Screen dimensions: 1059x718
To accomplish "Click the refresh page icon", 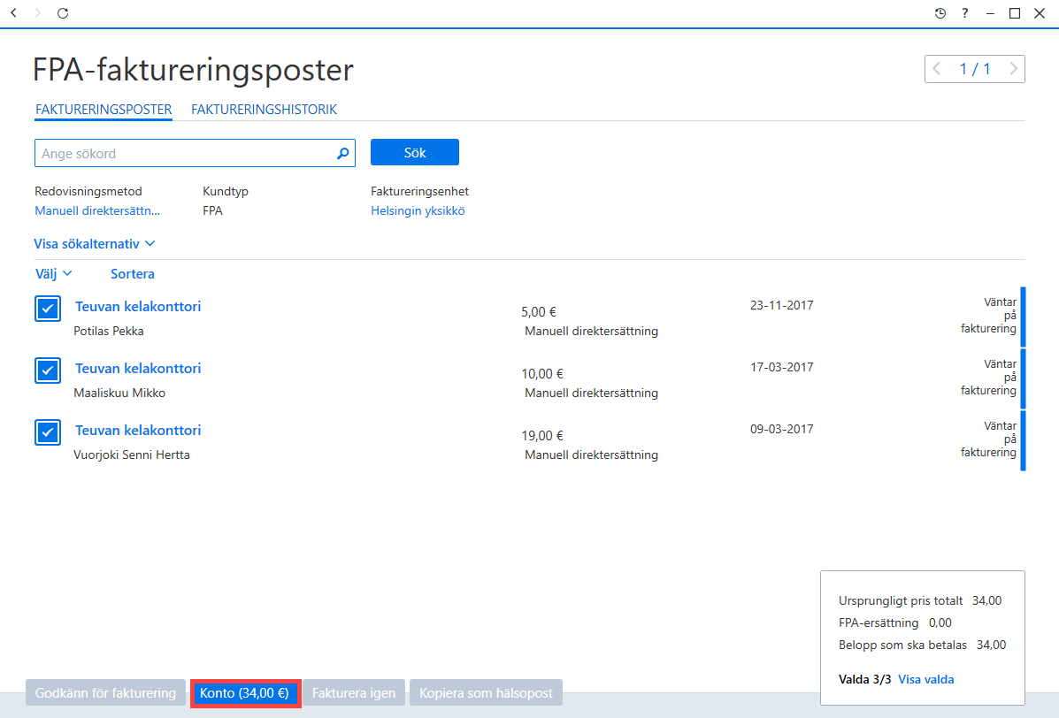I will 63,12.
